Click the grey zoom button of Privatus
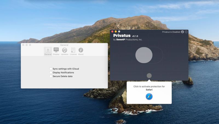This screenshot has width=219, height=124. coord(119,31)
